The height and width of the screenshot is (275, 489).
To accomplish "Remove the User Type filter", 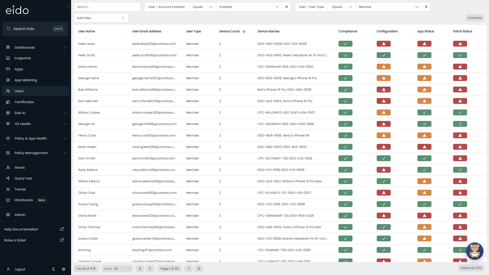I will [426, 7].
